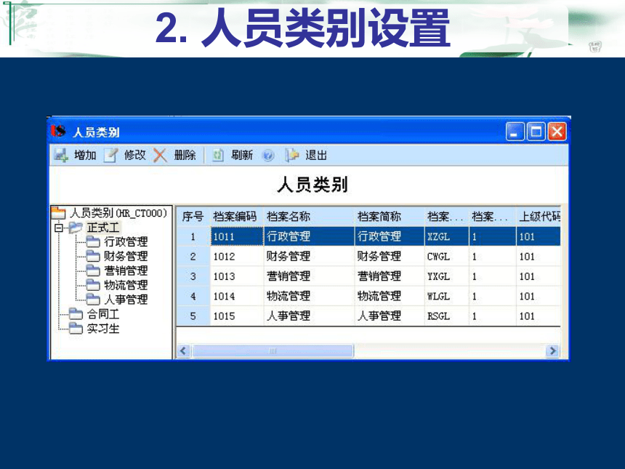625x469 pixels.
Task: Click the 上级代码 column header
Action: (538, 217)
